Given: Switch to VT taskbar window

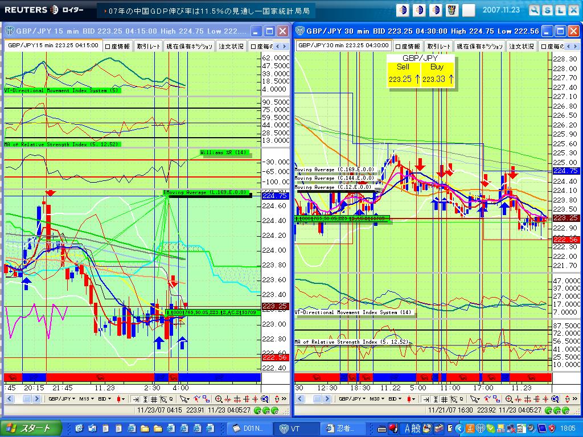Looking at the screenshot, I should pos(295,428).
